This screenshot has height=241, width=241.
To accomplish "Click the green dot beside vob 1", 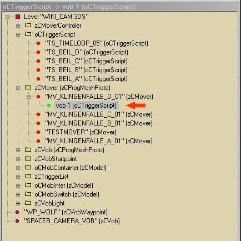I will click(x=49, y=106).
